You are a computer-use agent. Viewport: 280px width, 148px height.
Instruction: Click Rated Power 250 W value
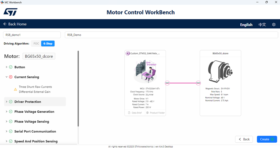tap(148, 107)
